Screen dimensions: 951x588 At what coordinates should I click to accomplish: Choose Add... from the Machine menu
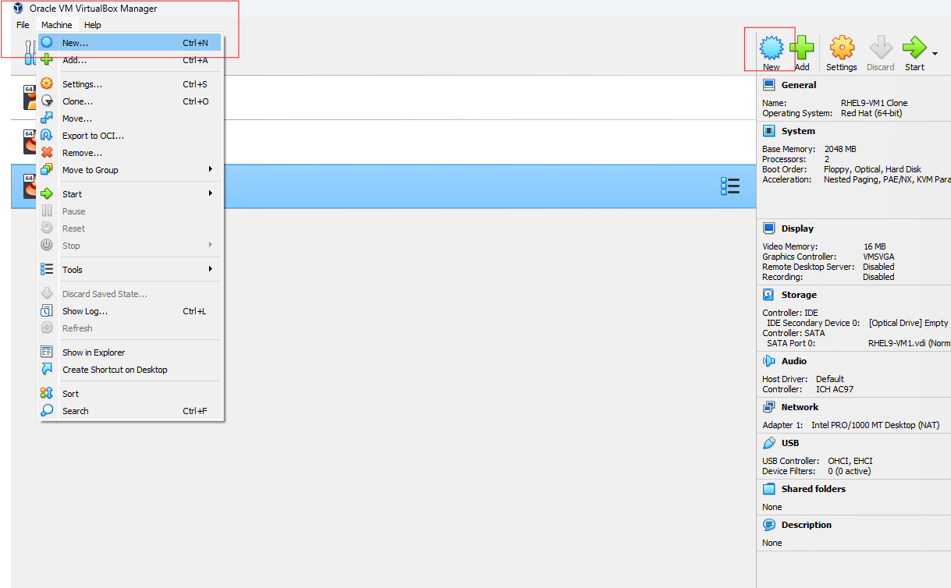coord(130,60)
